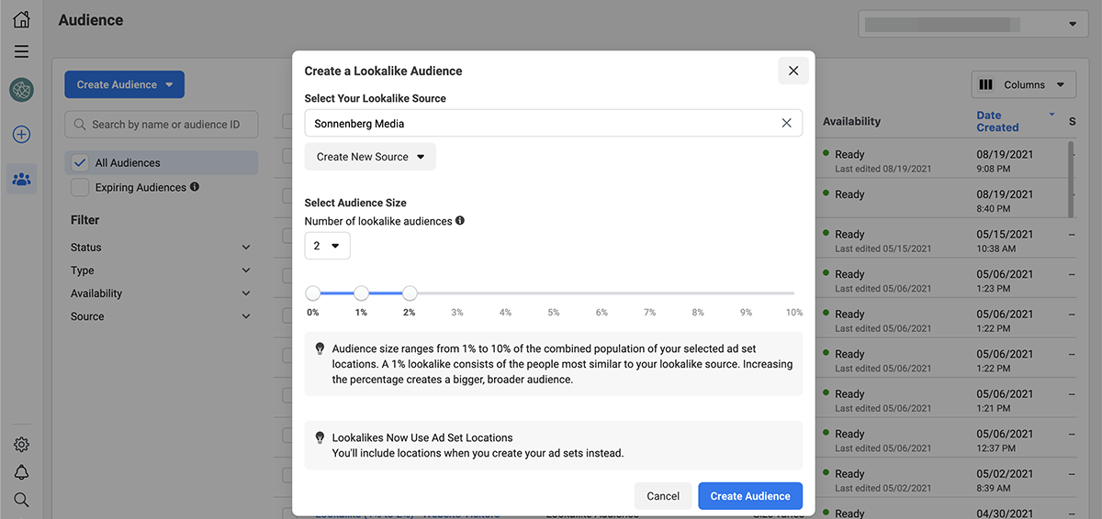The width and height of the screenshot is (1102, 519).
Task: Clear the Sonnenberg Media source field
Action: click(786, 123)
